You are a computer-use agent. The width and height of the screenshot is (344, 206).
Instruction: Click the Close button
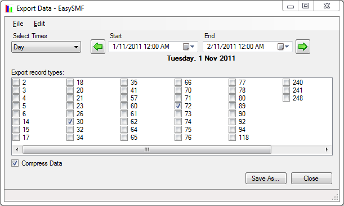pyautogui.click(x=311, y=178)
